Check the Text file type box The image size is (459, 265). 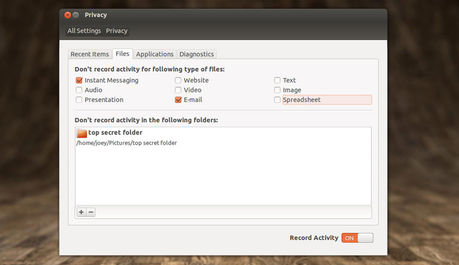[x=277, y=80]
